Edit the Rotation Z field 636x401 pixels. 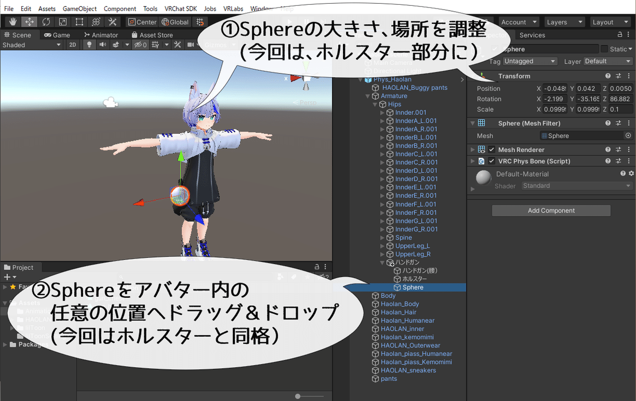pyautogui.click(x=620, y=99)
